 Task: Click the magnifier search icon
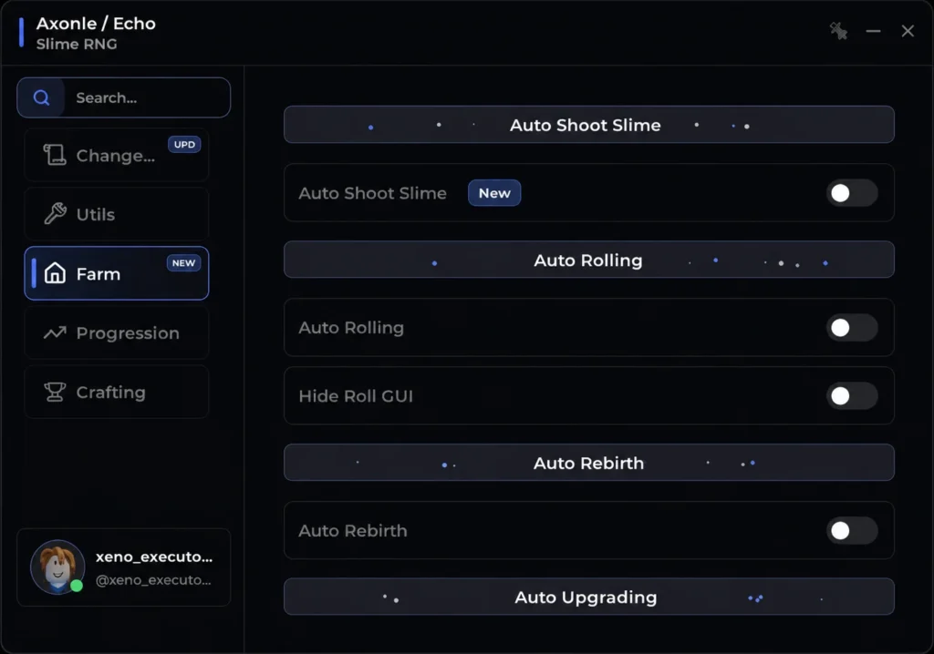[41, 97]
